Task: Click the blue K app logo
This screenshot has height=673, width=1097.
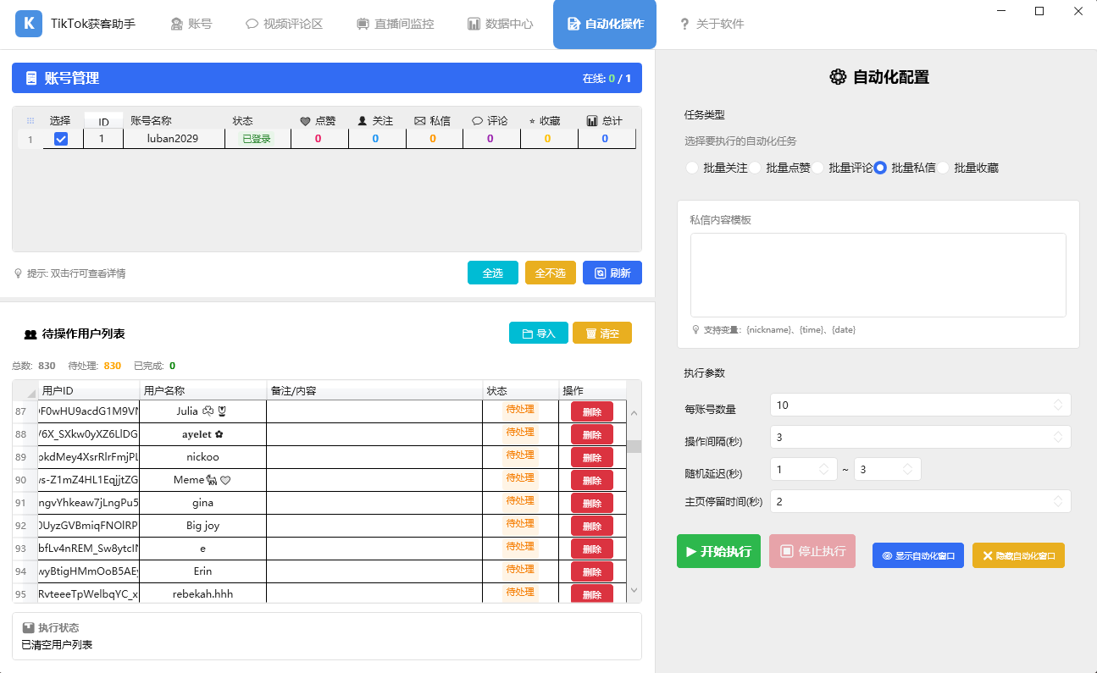Action: point(29,24)
